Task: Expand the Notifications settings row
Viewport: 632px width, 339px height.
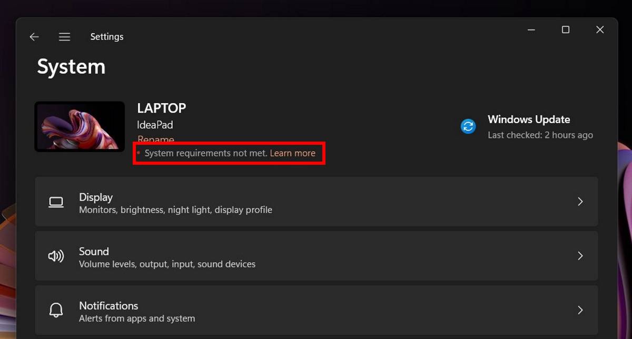Action: 580,310
